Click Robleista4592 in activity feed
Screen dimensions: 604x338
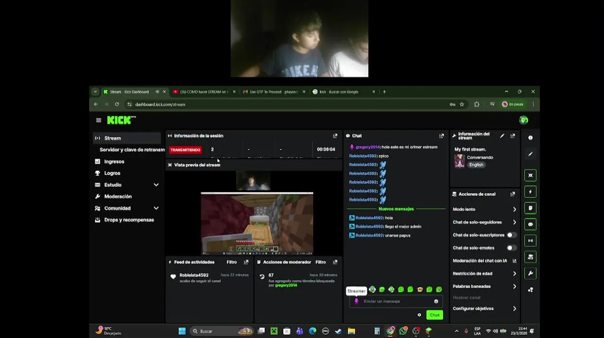click(x=194, y=275)
